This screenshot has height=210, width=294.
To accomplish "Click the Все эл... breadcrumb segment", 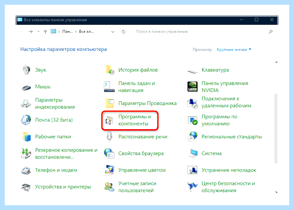I will point(86,32).
